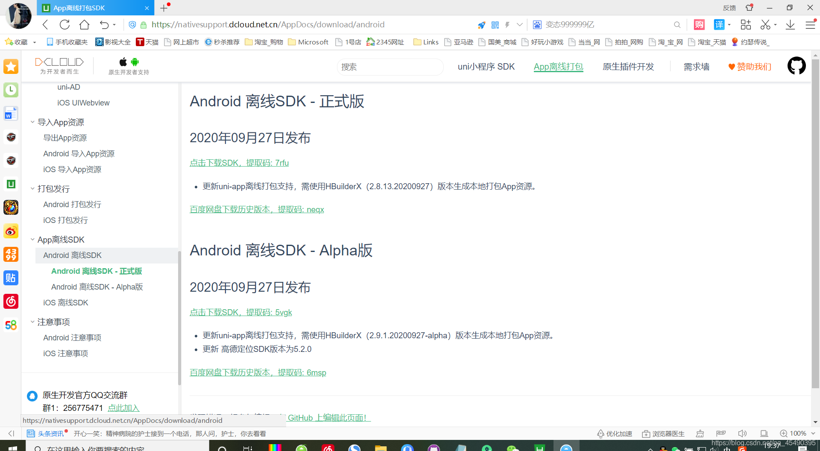Screen dimensions: 820x451
Task: Open the Weibo icon in left sidebar
Action: (11, 231)
